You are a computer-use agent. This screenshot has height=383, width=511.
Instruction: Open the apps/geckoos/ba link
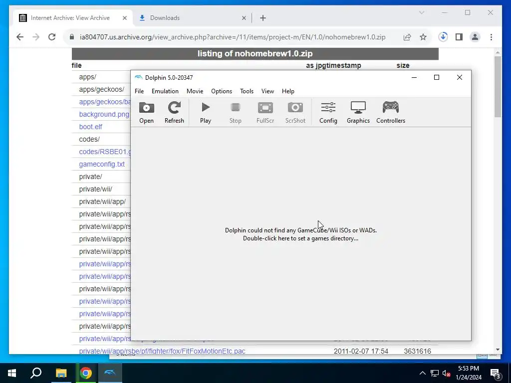click(105, 102)
